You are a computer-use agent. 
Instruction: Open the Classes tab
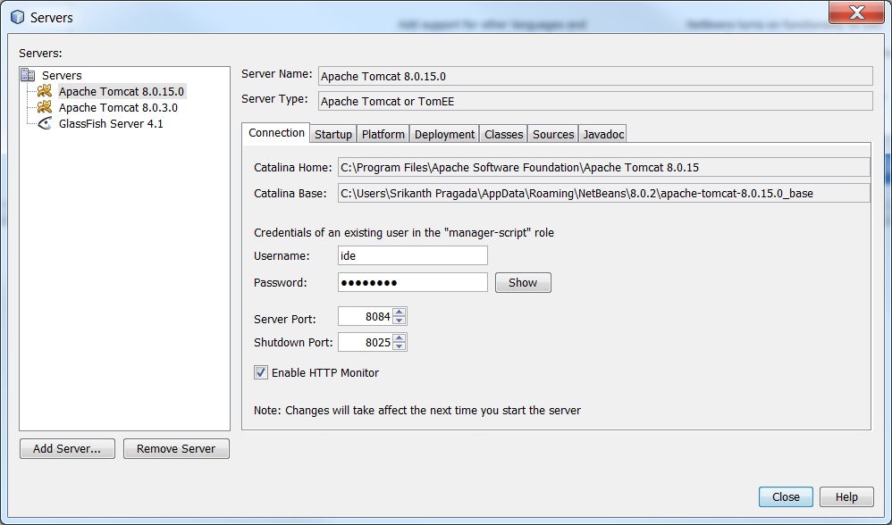click(503, 134)
